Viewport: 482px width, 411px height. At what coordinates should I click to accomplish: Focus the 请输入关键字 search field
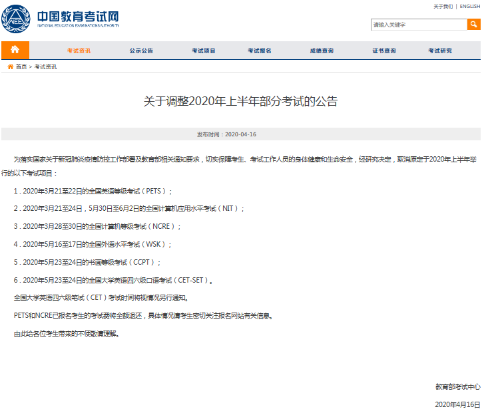pyautogui.click(x=418, y=25)
